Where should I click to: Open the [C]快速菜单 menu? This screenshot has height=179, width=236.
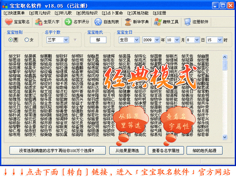[14, 13]
